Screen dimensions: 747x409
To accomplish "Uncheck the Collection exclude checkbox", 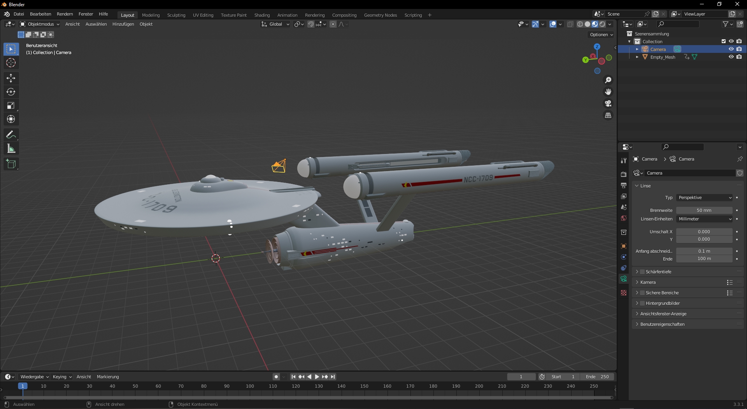I will click(724, 41).
